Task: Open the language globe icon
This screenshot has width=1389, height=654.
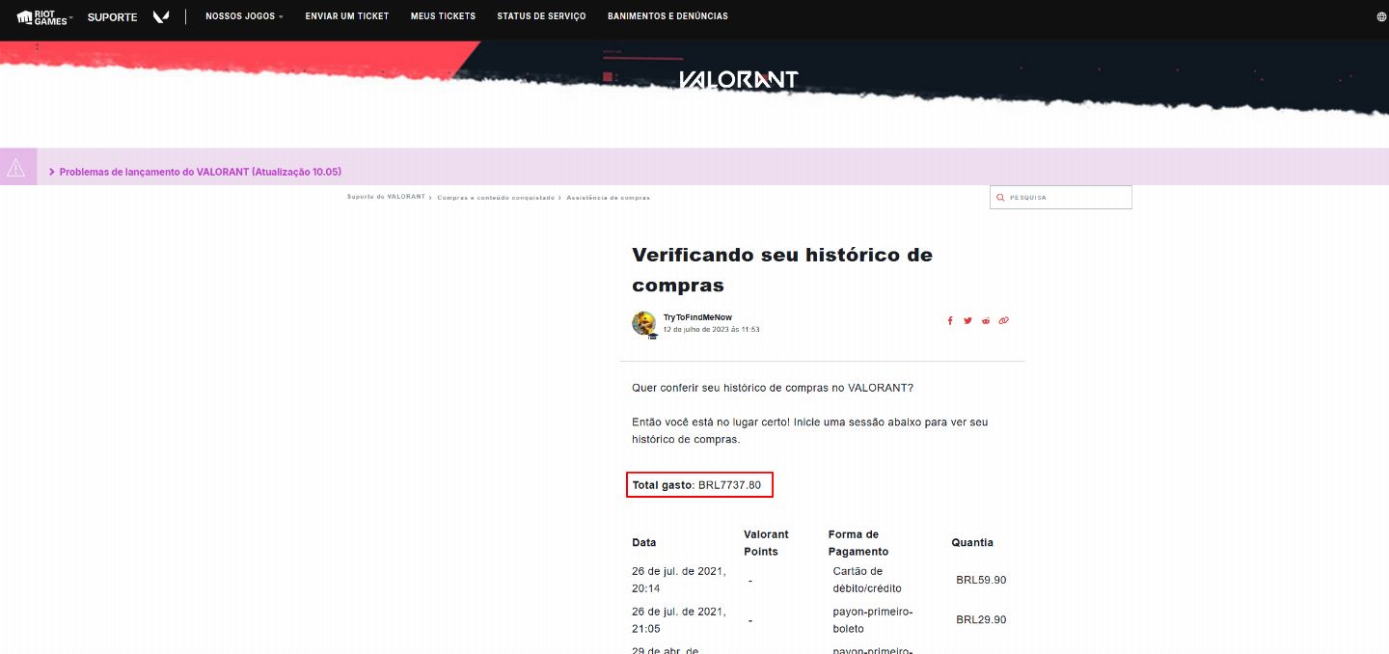Action: point(1382,16)
